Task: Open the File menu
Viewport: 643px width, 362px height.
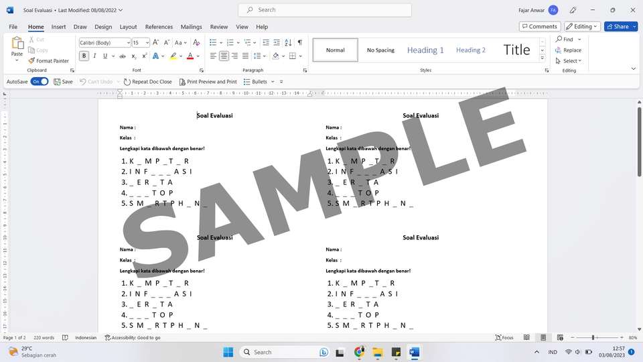Action: click(13, 27)
